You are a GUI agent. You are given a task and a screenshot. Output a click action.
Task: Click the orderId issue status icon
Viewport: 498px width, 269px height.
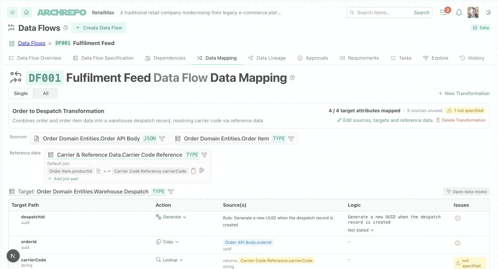click(458, 243)
